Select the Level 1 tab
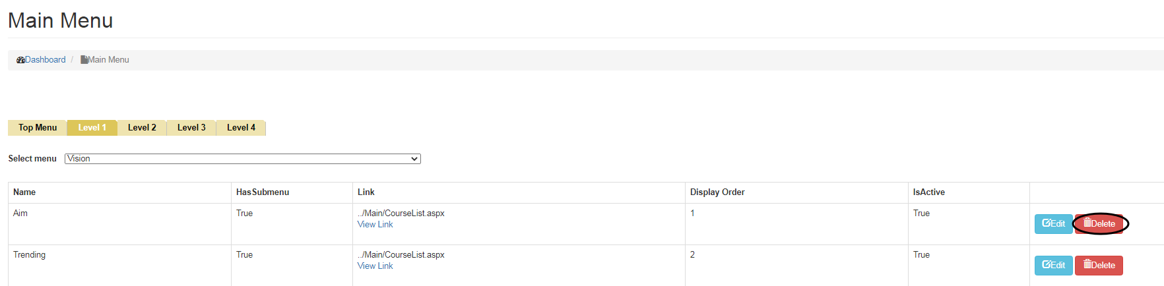 (x=92, y=128)
